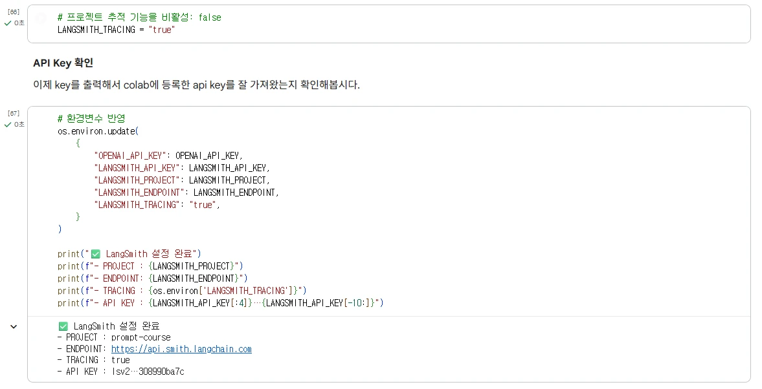Click the os.environ.update( code line
This screenshot has height=389, width=762.
[x=98, y=131]
